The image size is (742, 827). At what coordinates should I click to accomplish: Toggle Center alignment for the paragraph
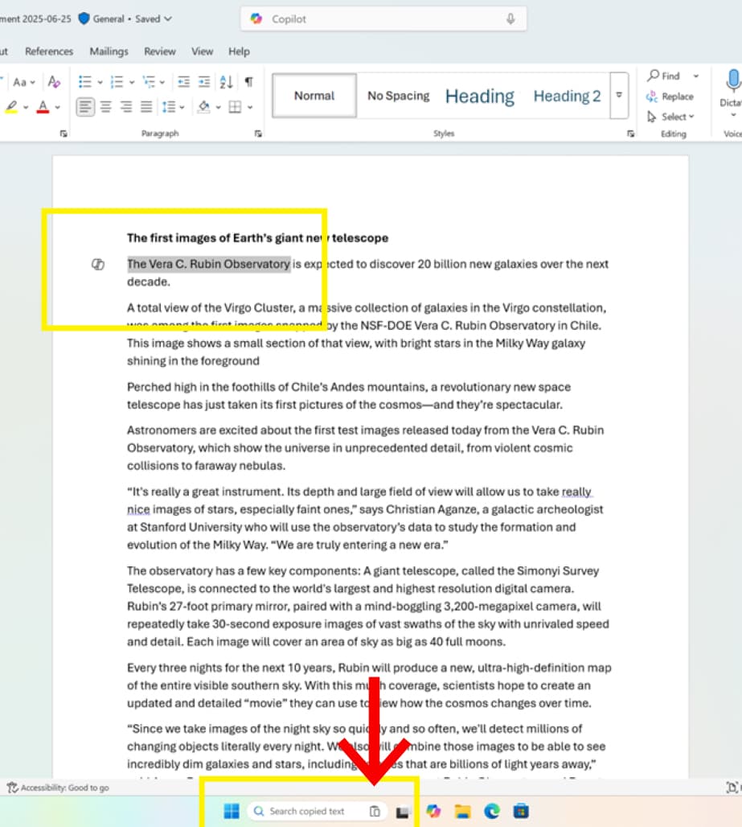105,106
